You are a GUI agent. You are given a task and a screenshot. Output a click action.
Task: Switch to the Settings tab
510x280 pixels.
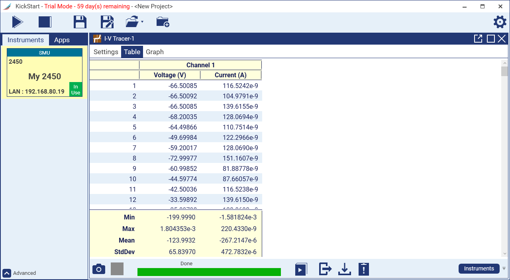point(106,52)
